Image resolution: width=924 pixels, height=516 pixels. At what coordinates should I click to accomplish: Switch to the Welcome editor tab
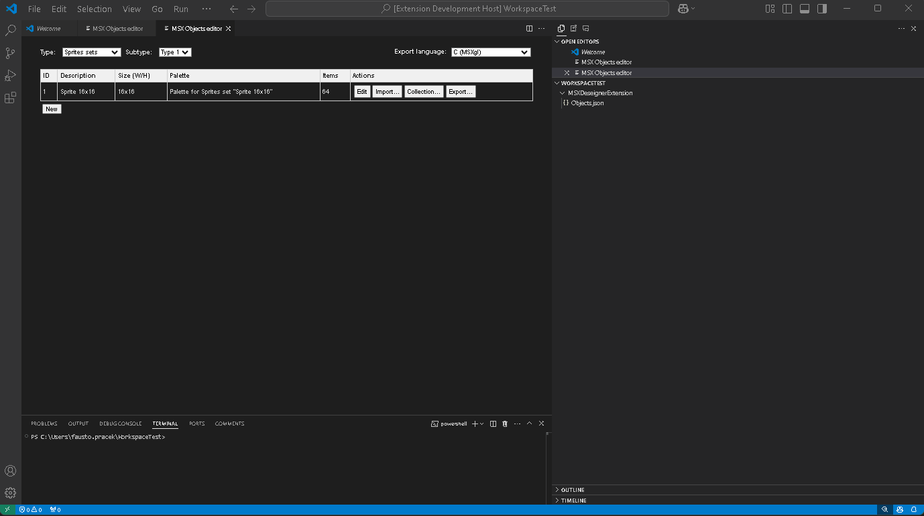click(x=48, y=29)
